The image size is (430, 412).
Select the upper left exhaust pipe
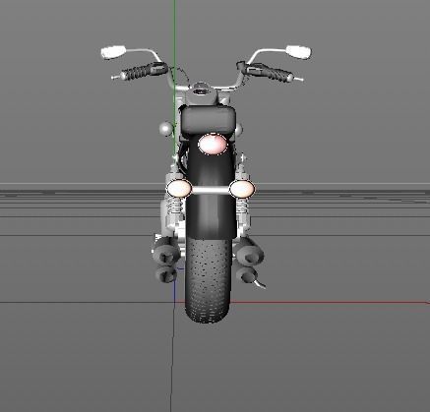click(166, 252)
